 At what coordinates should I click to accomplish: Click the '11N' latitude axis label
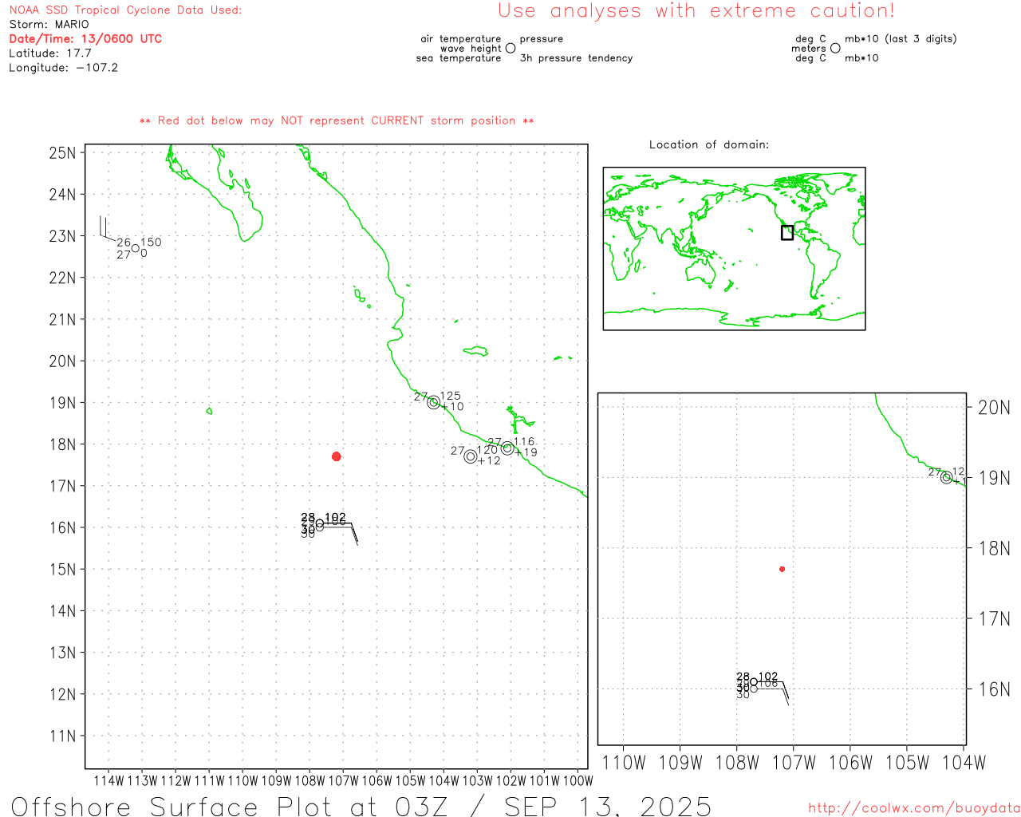pos(63,736)
